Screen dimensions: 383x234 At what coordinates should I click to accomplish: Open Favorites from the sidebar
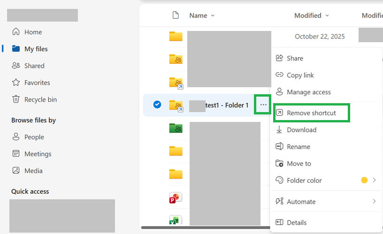pyautogui.click(x=31, y=83)
